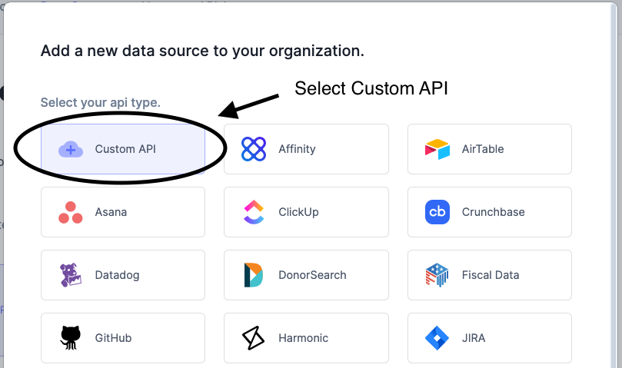Click the GitHub octocat logo
The height and width of the screenshot is (368, 622).
pyautogui.click(x=70, y=338)
